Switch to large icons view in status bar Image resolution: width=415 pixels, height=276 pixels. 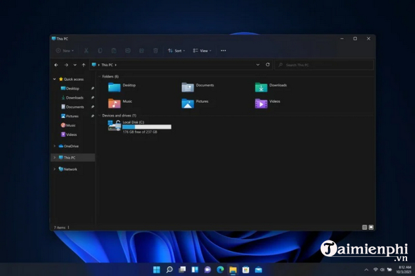pyautogui.click(x=371, y=227)
